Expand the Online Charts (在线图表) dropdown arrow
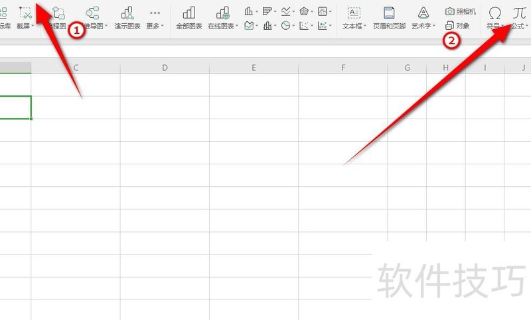The width and height of the screenshot is (531, 320). coord(237,26)
